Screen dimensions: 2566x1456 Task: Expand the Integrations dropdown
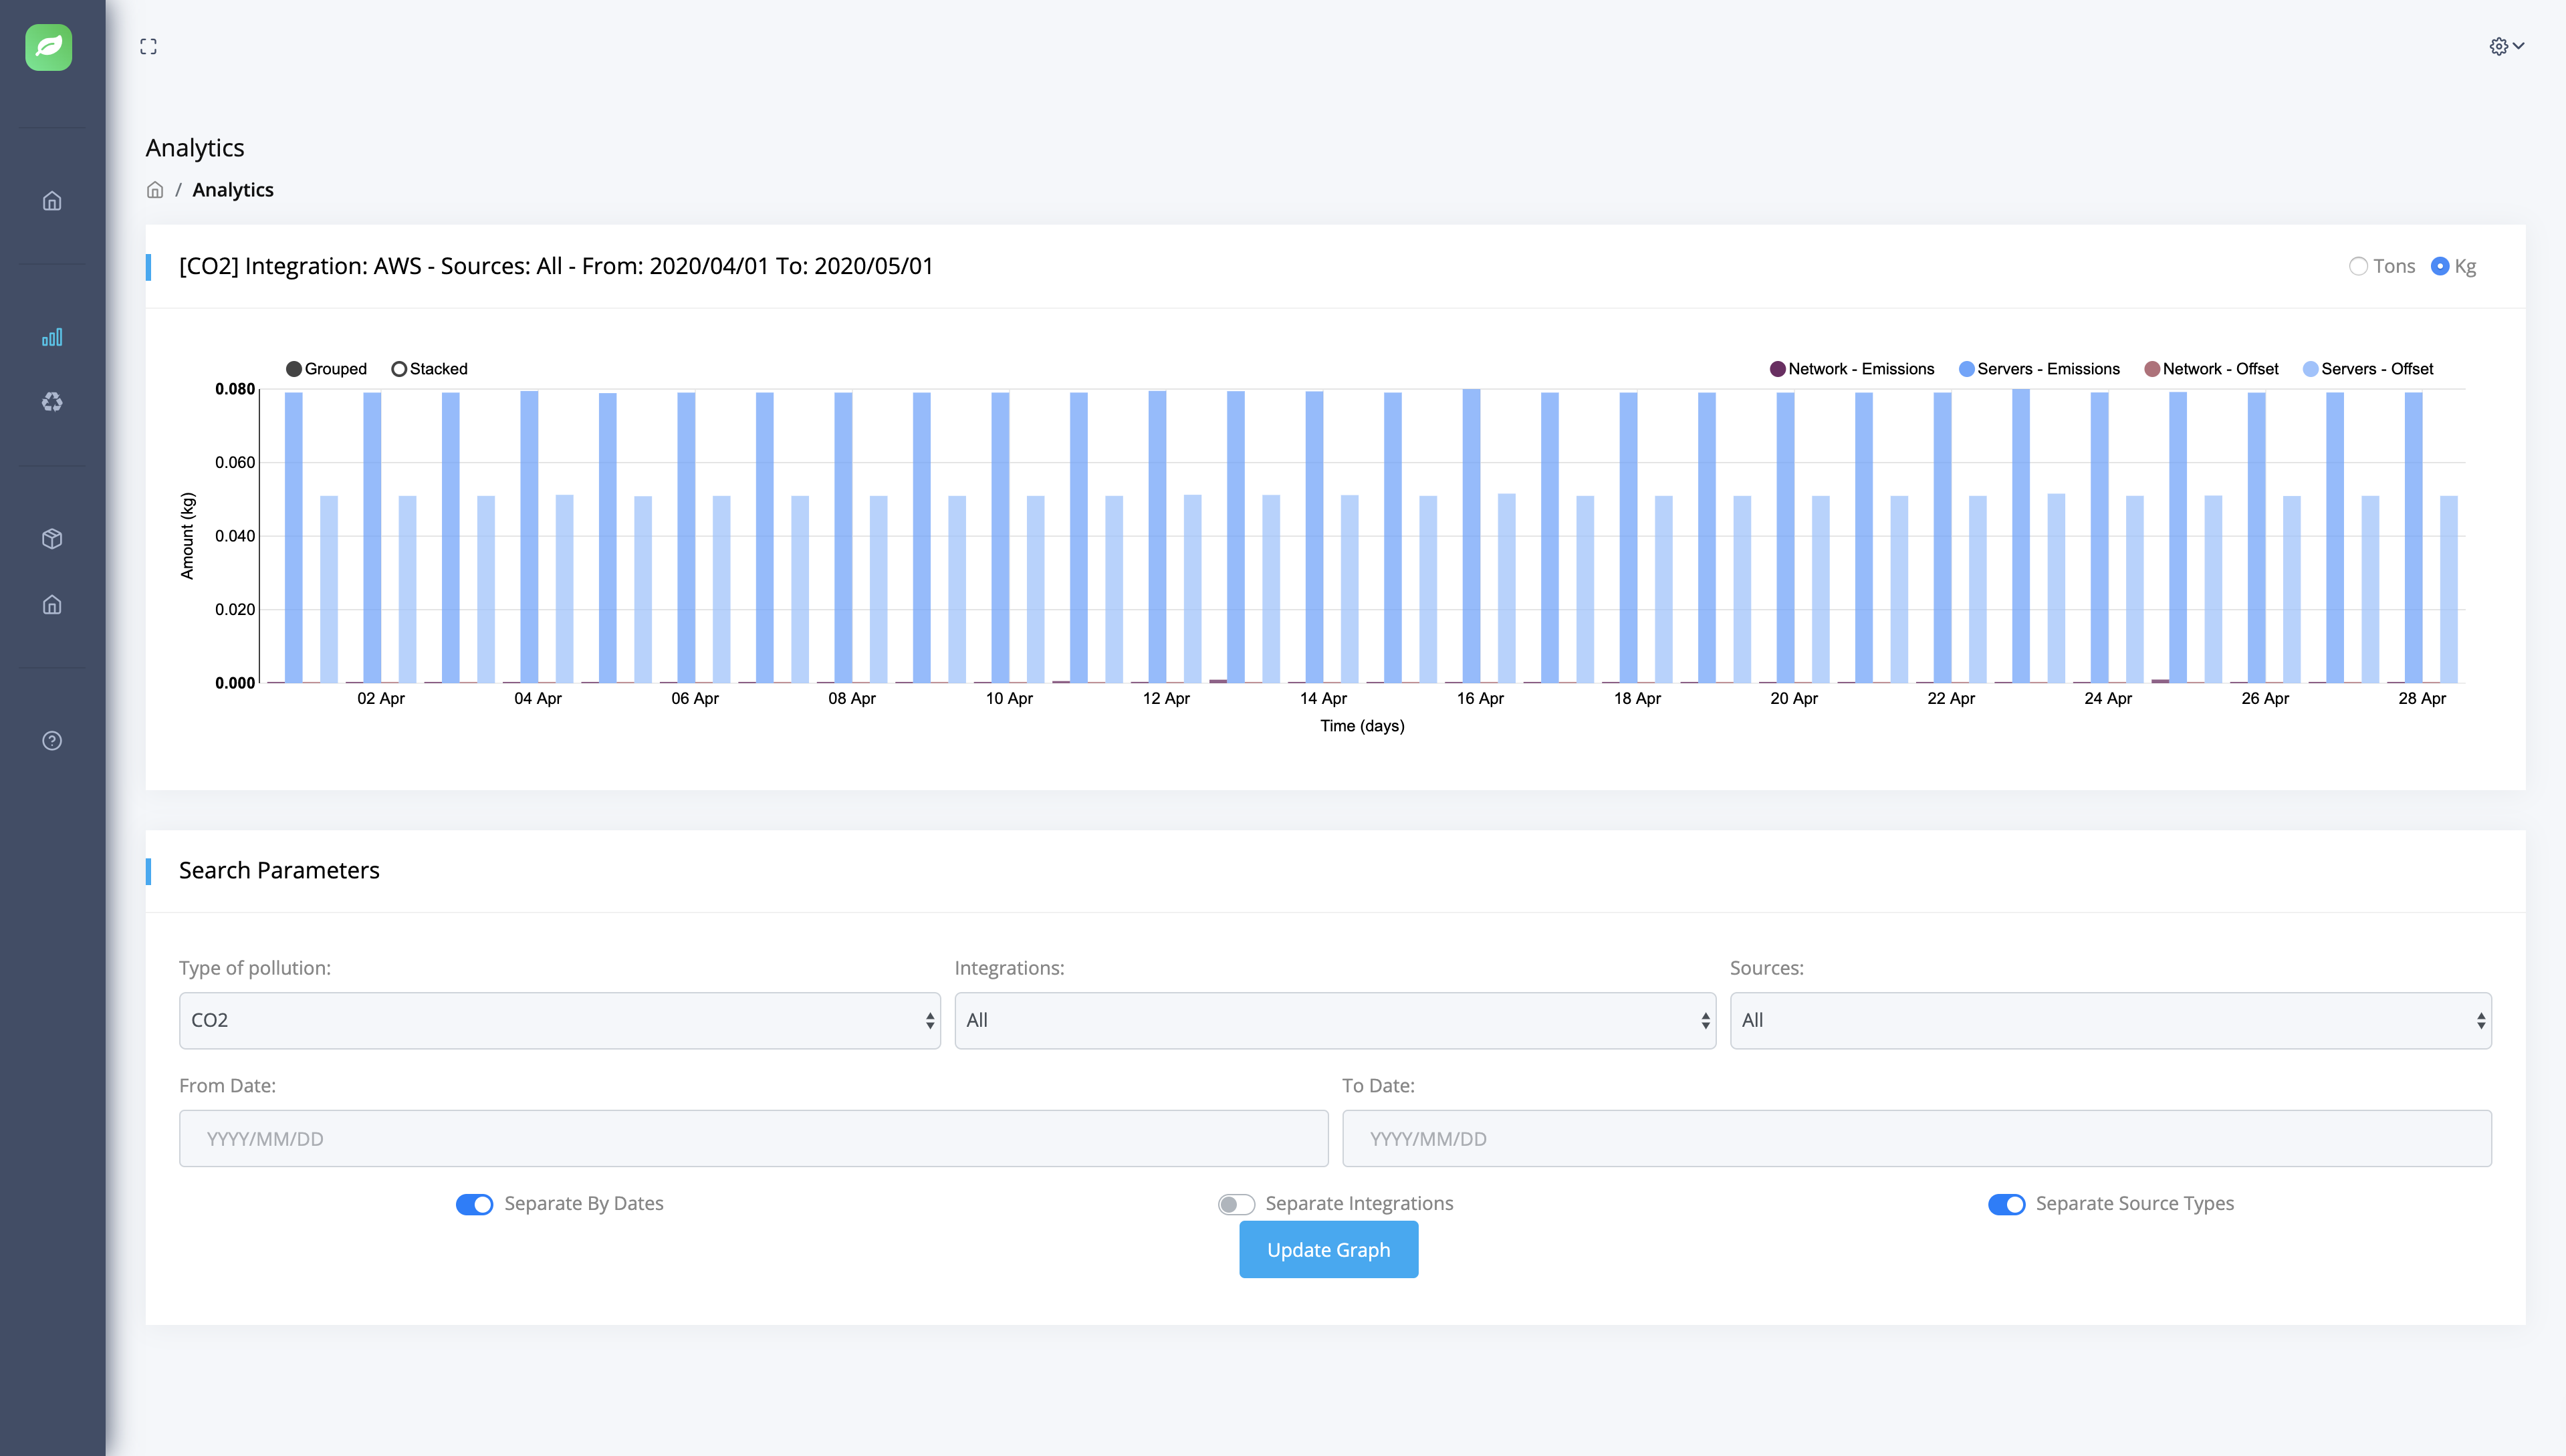[1334, 1020]
